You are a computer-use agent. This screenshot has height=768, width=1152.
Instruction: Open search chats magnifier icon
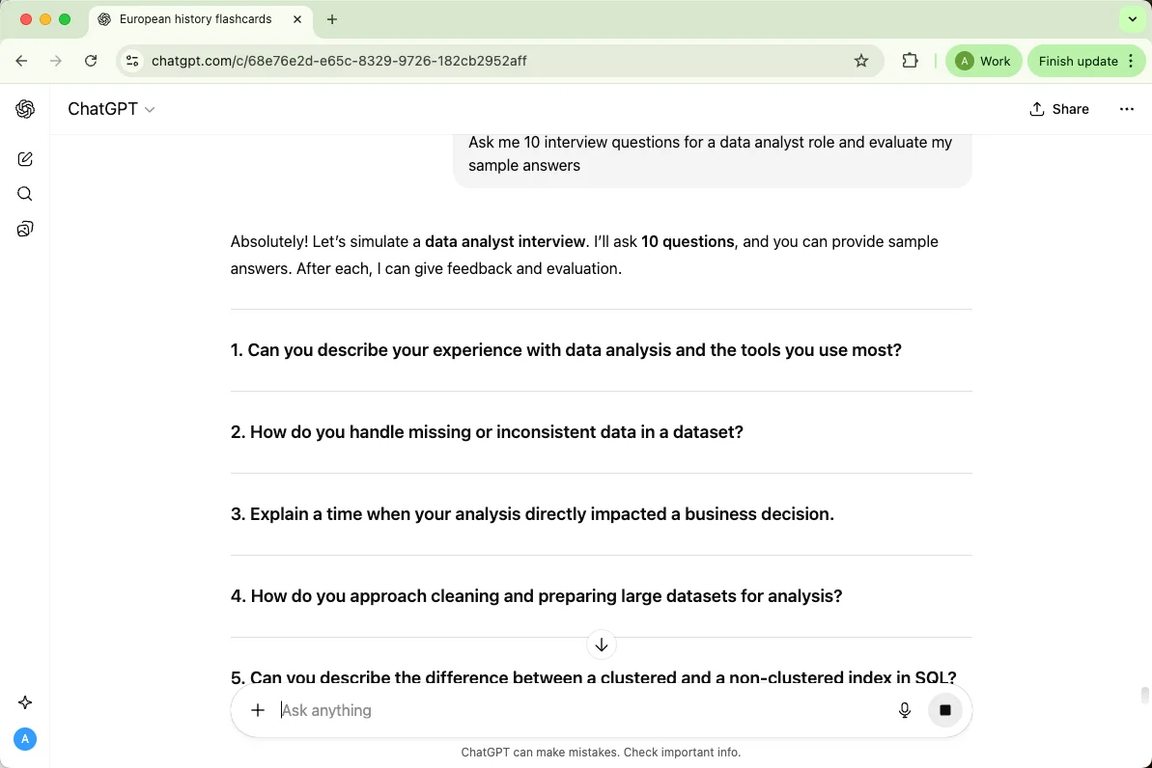pos(25,194)
